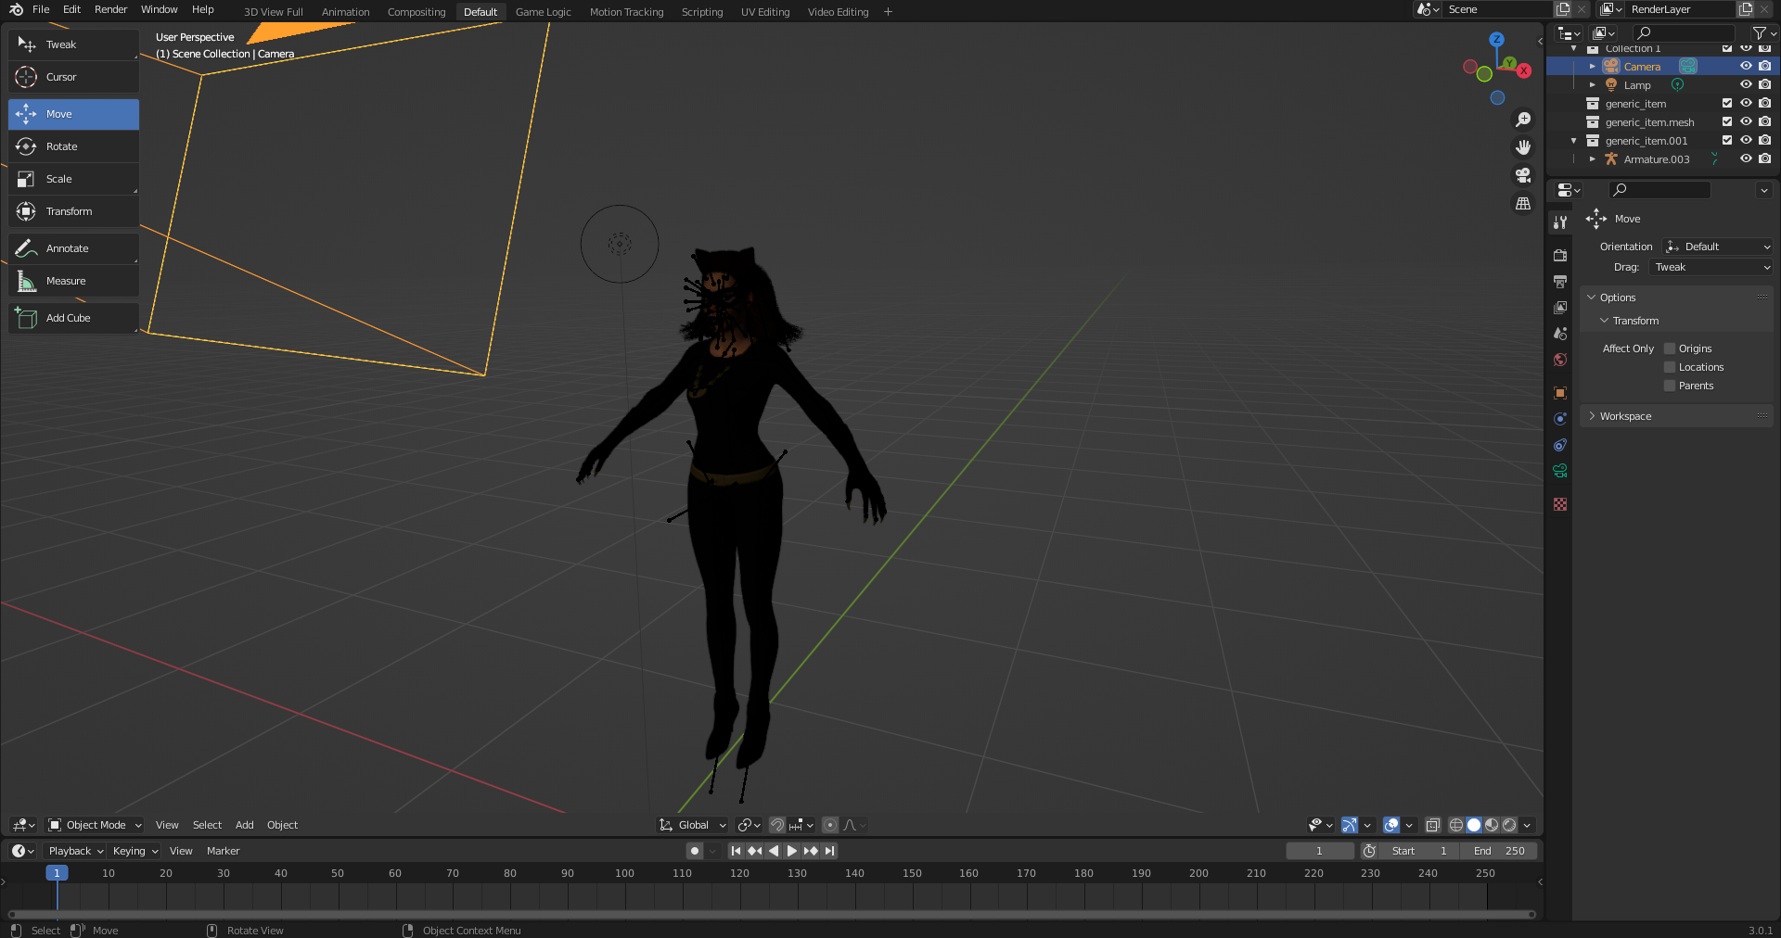Expand the Camera tree item
This screenshot has height=938, width=1781.
(x=1593, y=66)
